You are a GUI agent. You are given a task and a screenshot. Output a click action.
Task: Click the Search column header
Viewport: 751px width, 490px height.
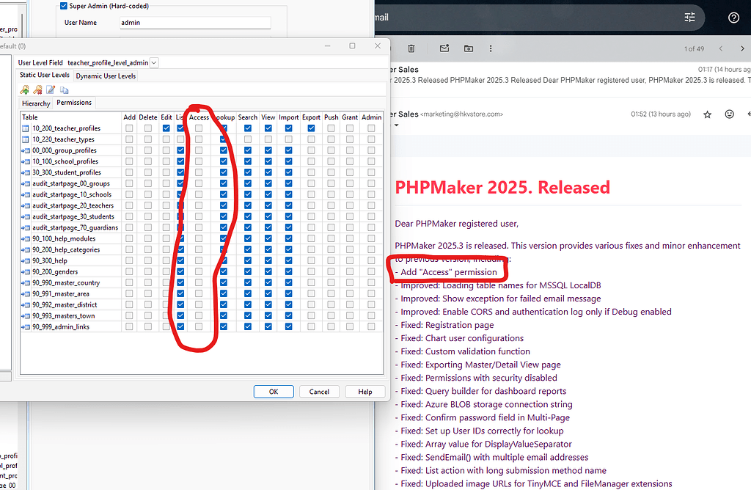pos(248,117)
